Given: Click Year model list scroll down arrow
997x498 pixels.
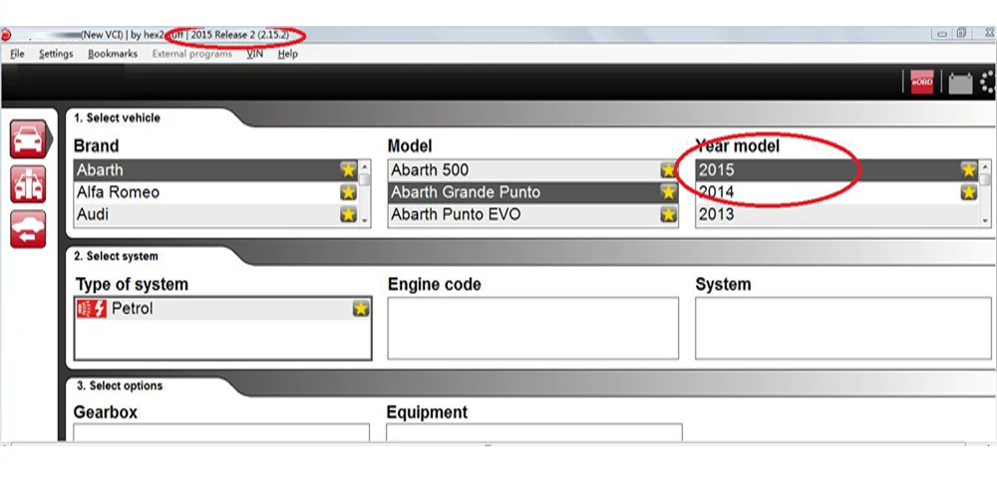Looking at the screenshot, I should (986, 220).
